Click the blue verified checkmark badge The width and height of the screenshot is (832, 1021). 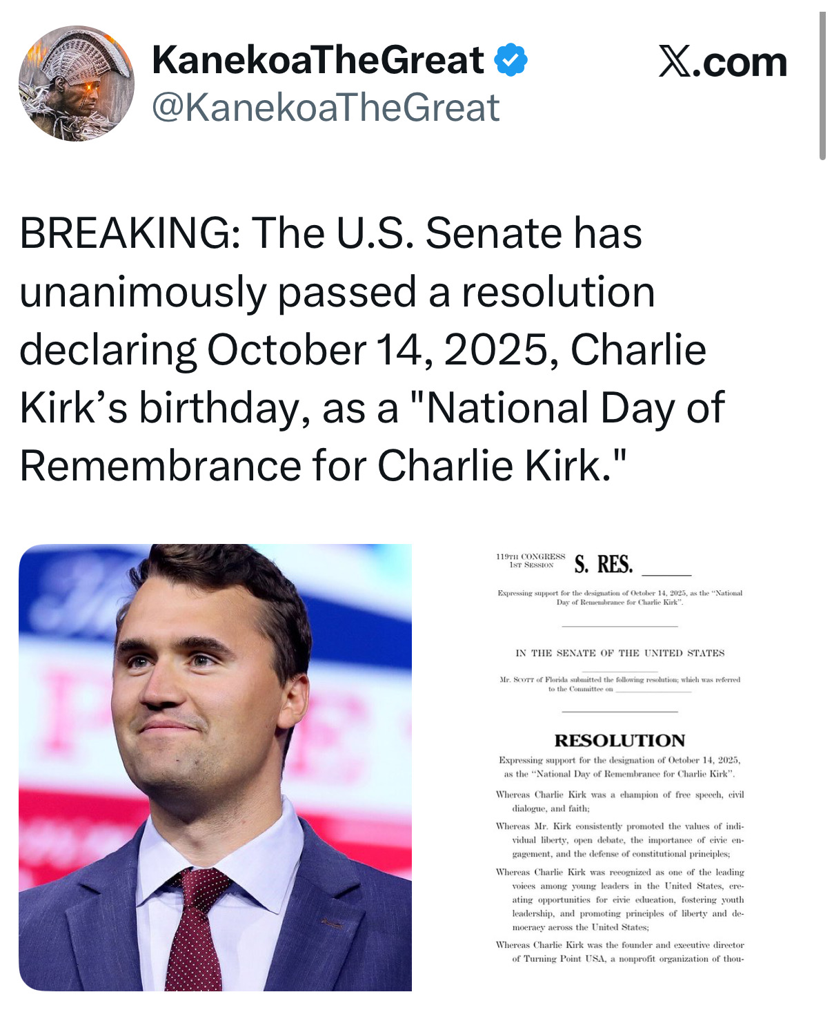tap(511, 60)
